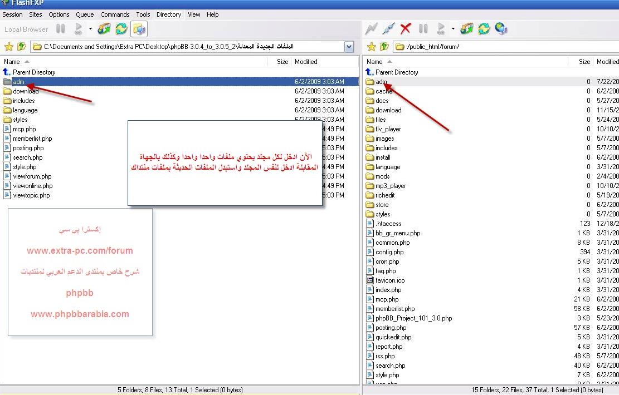Open the Queue menu
Viewport: 619px width, 395px height.
pyautogui.click(x=85, y=14)
